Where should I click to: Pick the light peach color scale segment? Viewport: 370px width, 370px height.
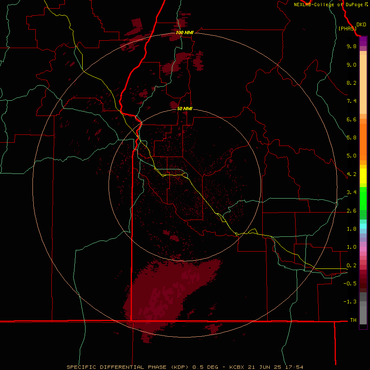[x=363, y=84]
